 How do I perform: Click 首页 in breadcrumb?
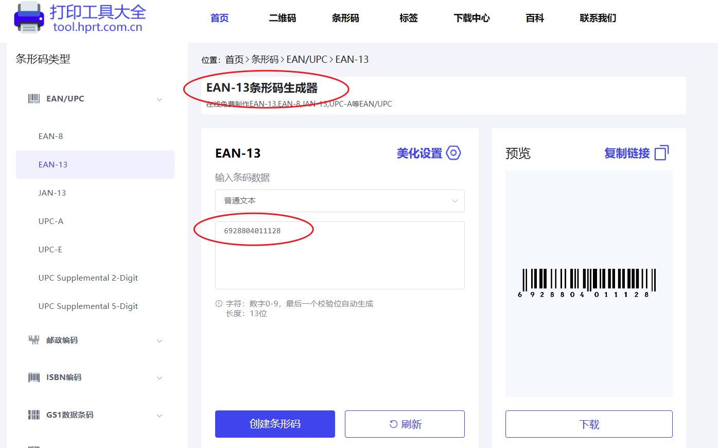click(234, 59)
